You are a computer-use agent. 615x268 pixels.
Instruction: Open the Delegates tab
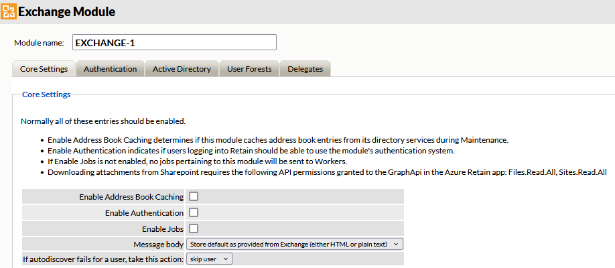(305, 69)
